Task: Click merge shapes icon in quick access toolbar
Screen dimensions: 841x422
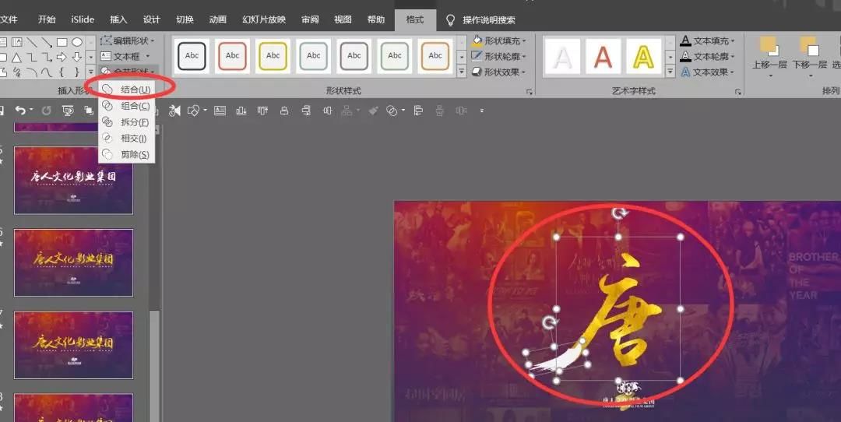Action: (392, 111)
